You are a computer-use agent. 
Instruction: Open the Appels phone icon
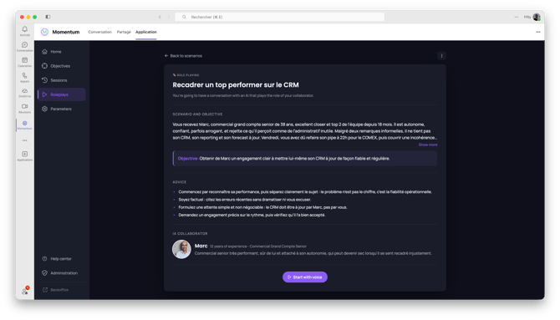[x=24, y=76]
